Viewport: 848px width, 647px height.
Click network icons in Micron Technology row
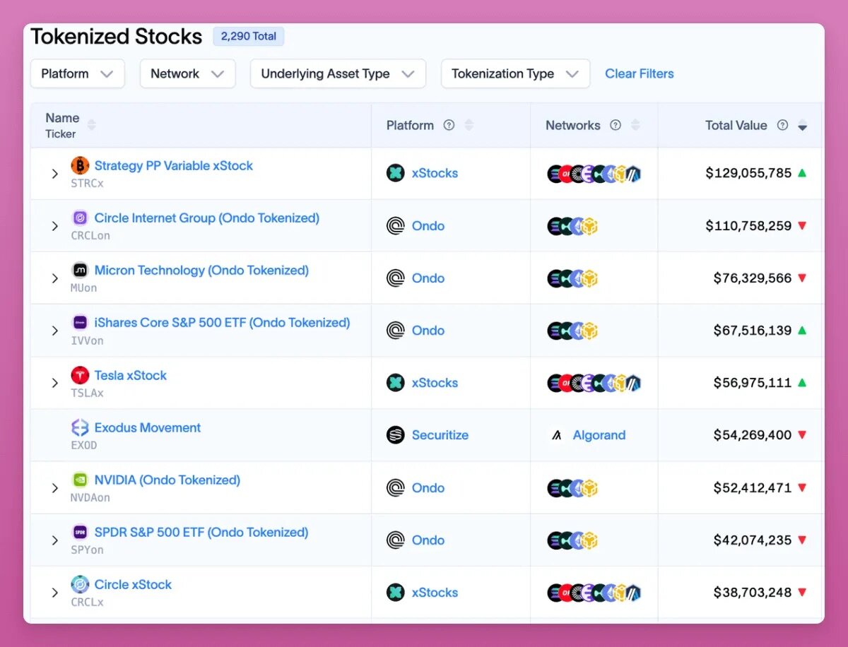(x=573, y=278)
